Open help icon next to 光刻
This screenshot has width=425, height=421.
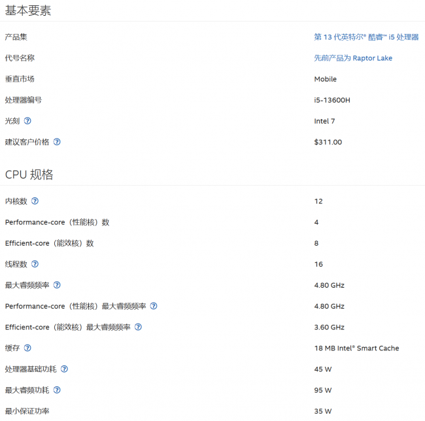[27, 121]
